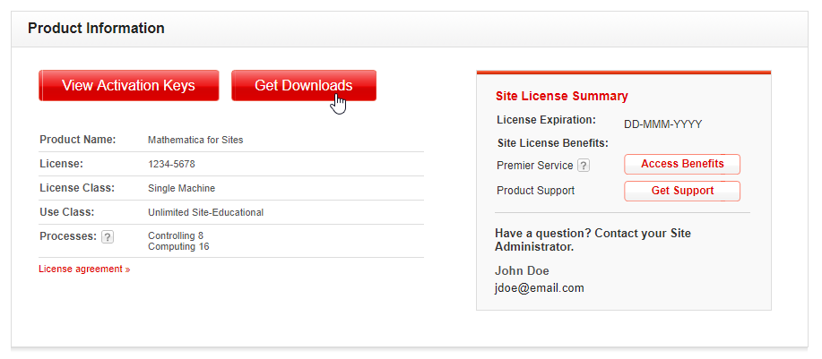The image size is (822, 359).
Task: Click the Single Machine license class value
Action: click(181, 189)
